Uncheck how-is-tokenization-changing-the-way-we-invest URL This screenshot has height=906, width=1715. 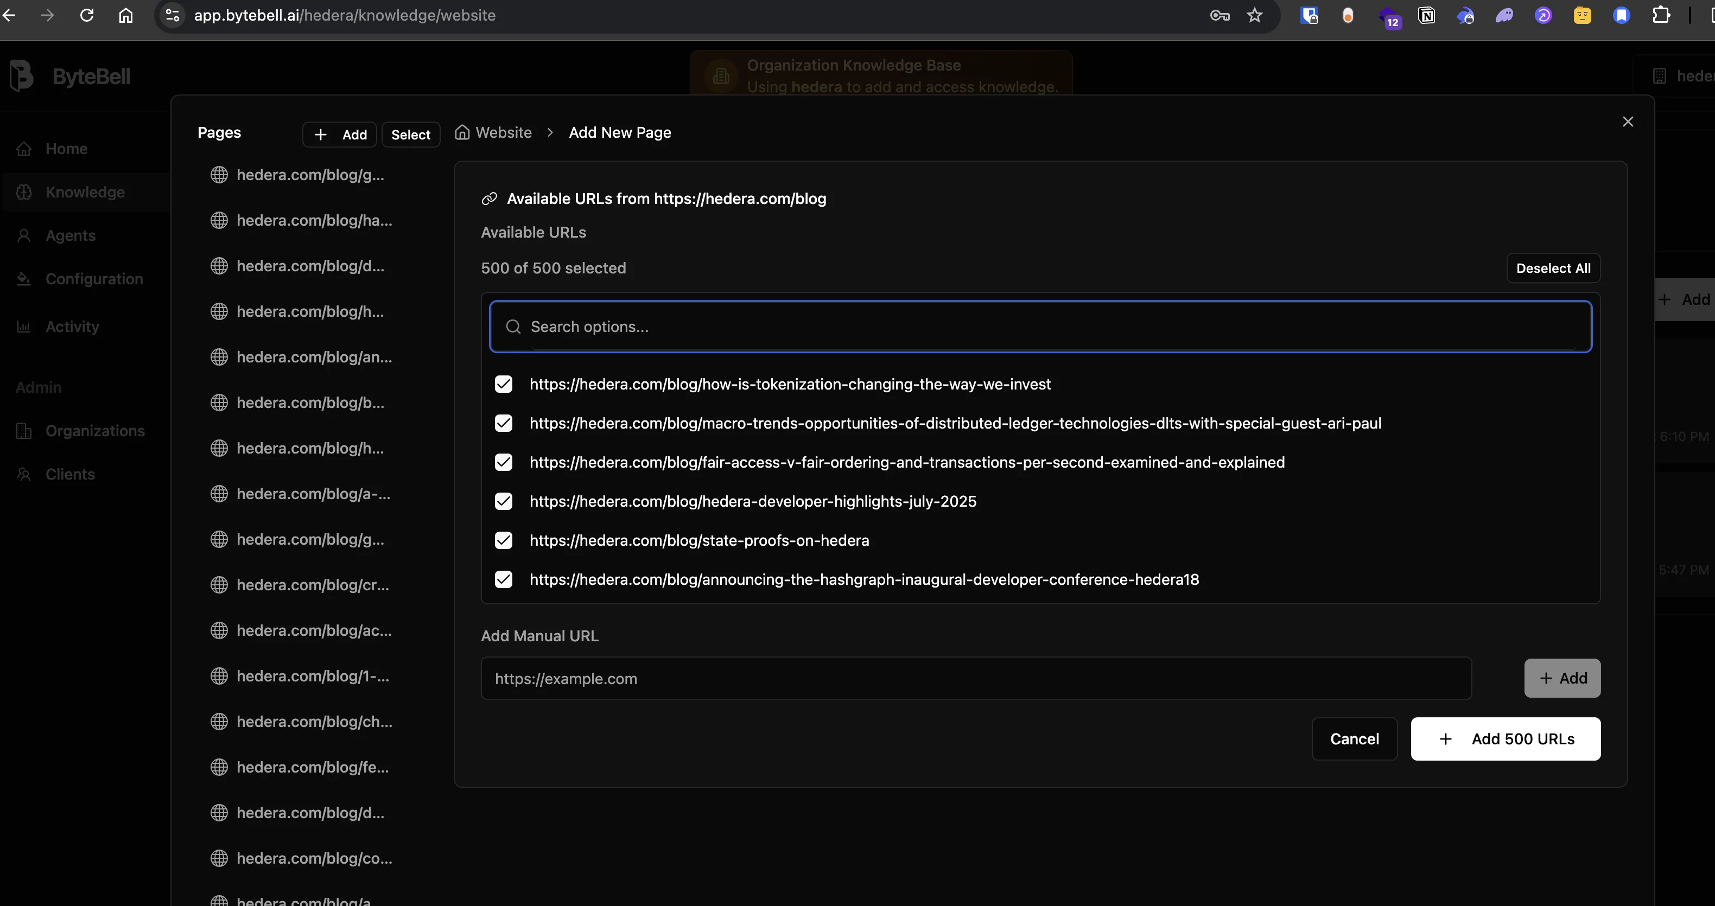point(504,384)
